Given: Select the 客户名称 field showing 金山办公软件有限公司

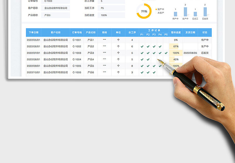Looking at the screenshot, I should click(x=55, y=8).
